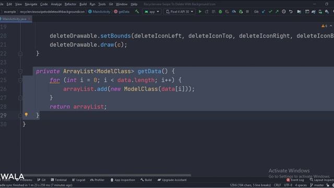Open the Project Structure folder icon
This screenshot has height=188, width=334.
[299, 11]
